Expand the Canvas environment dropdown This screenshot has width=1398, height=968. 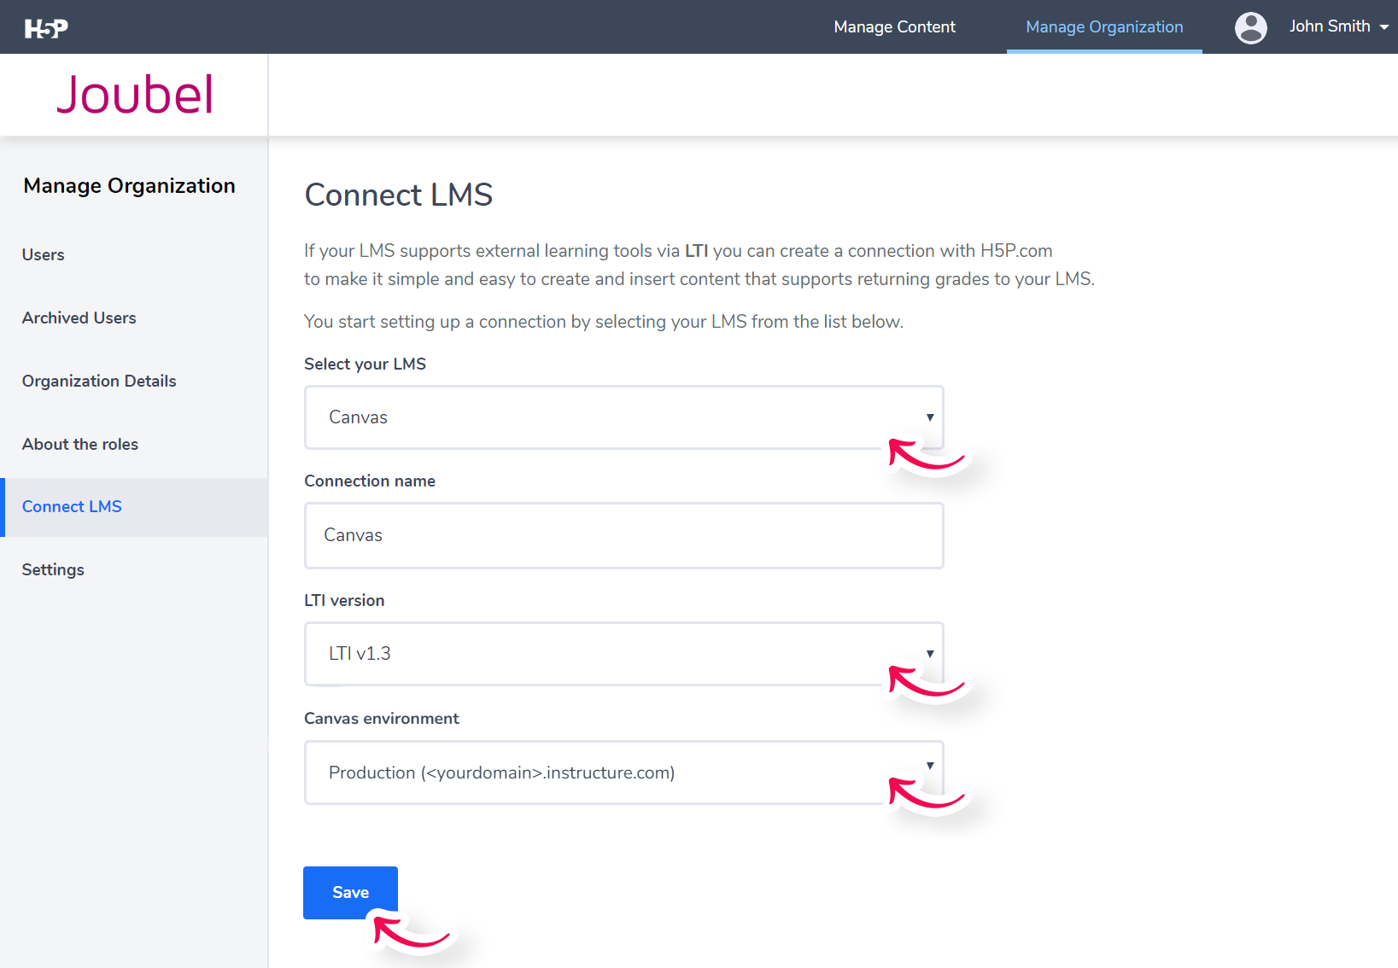click(624, 773)
